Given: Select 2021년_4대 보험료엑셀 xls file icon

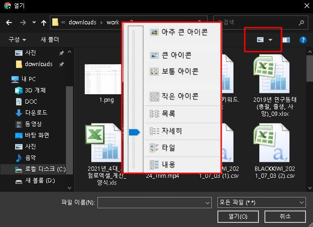Looking at the screenshot, I should [104, 143].
